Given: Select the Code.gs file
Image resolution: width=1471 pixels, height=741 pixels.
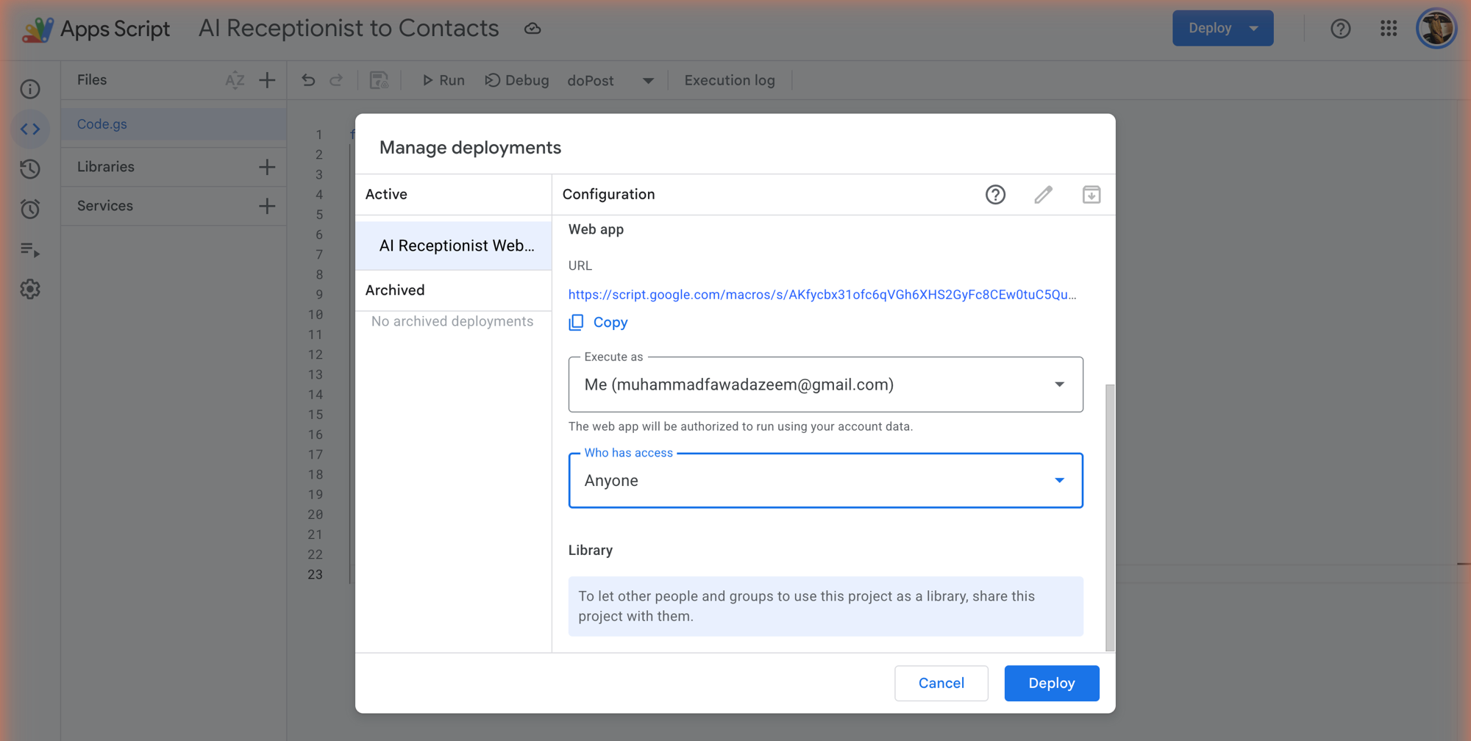Looking at the screenshot, I should pos(174,124).
